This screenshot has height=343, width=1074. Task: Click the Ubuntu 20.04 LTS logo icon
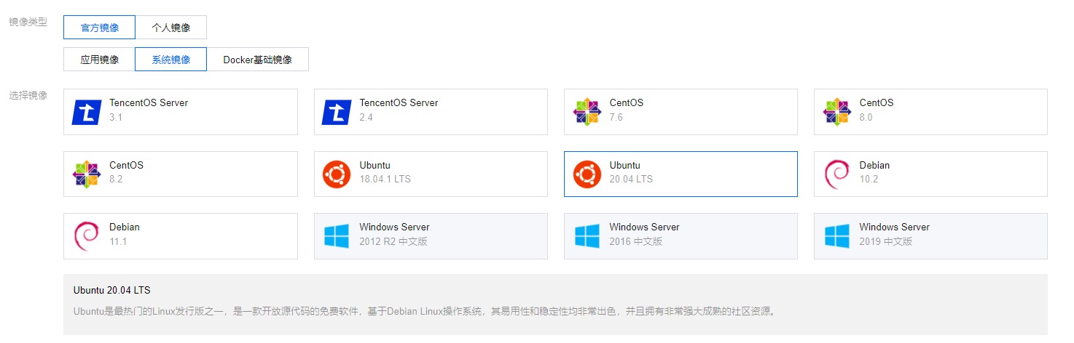coord(587,174)
